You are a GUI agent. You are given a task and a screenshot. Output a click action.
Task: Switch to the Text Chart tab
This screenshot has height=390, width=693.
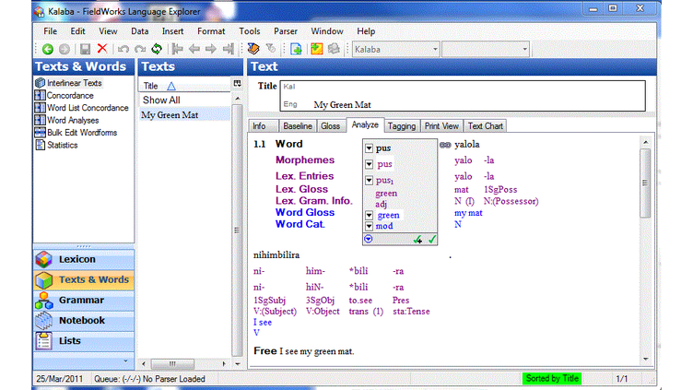(x=486, y=126)
